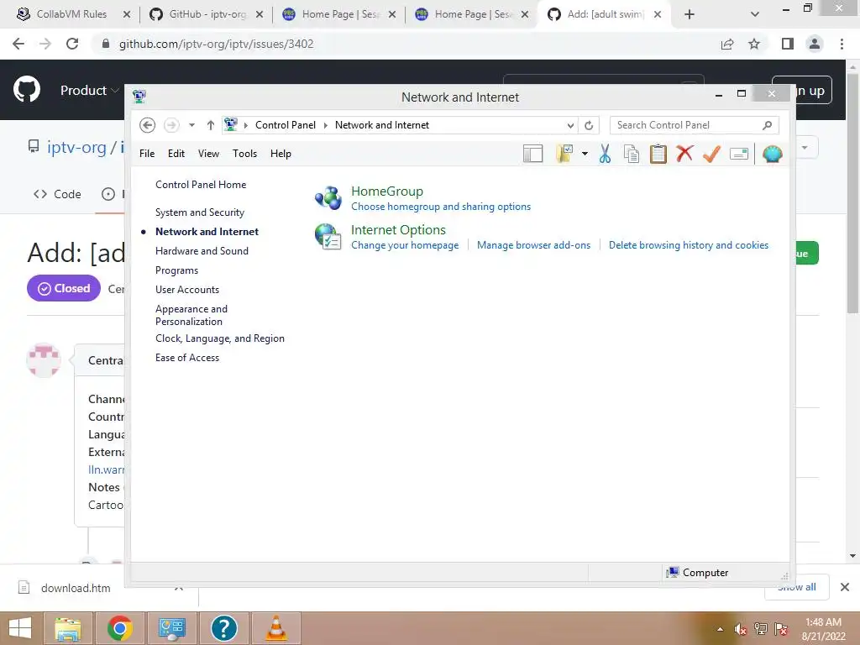Open a new Chrome tab
This screenshot has height=645, width=860.
click(x=690, y=14)
